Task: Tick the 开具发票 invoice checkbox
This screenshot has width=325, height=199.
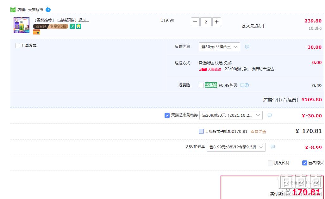Action: click(x=18, y=45)
